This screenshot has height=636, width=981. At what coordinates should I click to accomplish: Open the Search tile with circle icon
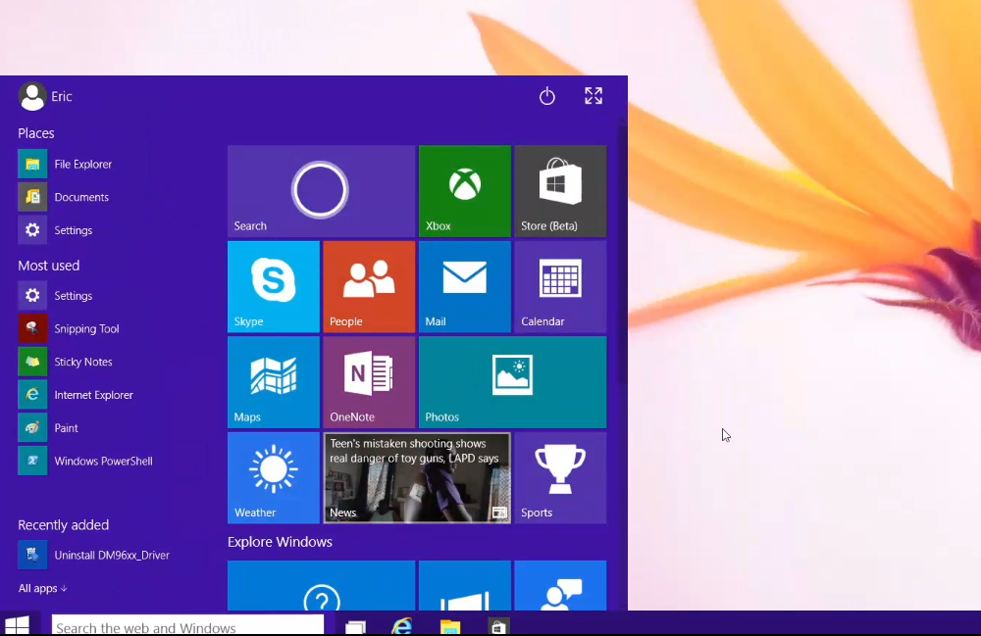click(321, 191)
